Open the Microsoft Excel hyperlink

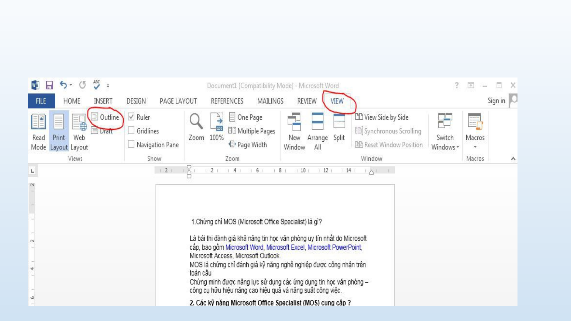tap(285, 247)
